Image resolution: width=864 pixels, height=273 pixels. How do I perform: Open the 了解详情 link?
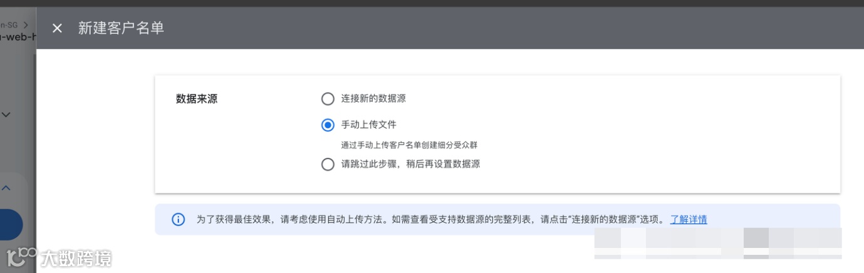689,220
